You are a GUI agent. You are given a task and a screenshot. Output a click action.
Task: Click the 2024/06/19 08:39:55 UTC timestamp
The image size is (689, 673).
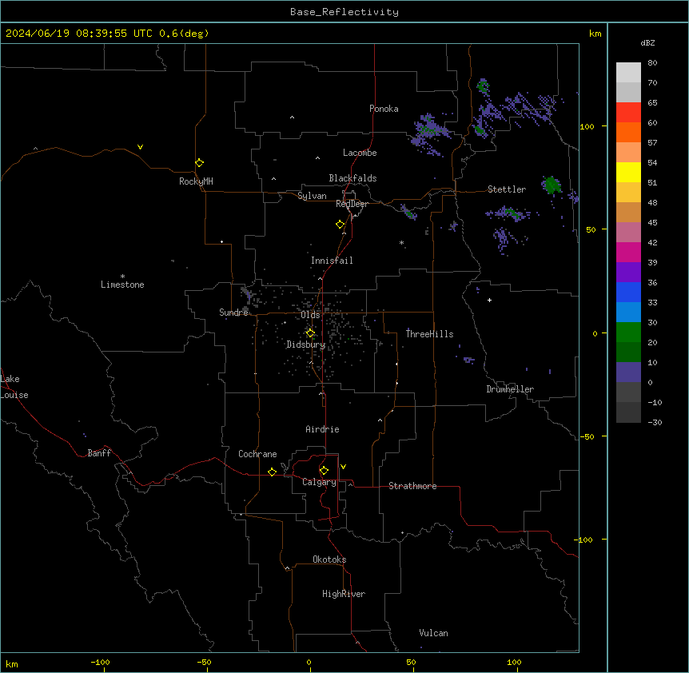79,34
